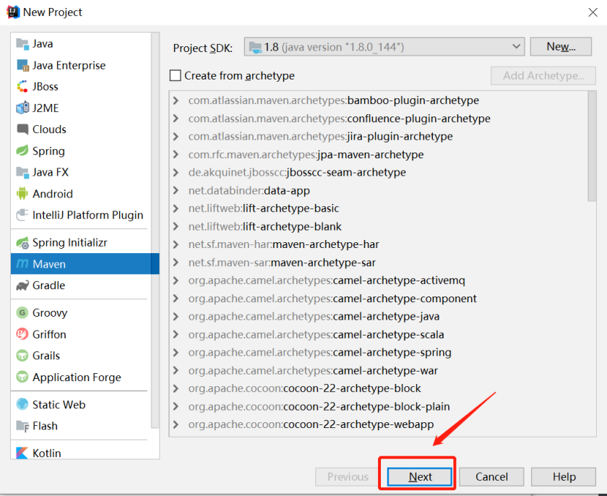Click the New... SDK button

(x=561, y=47)
